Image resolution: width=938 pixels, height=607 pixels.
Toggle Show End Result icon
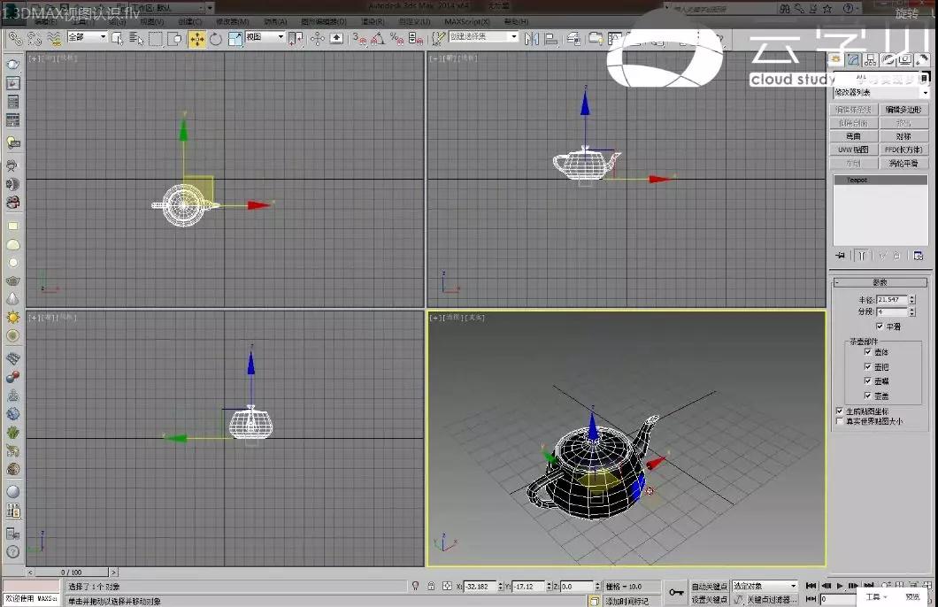click(861, 256)
